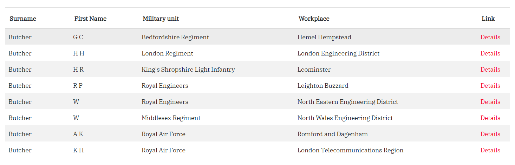Open Details link for Butcher H H
Image resolution: width=515 pixels, height=165 pixels.
tap(490, 53)
